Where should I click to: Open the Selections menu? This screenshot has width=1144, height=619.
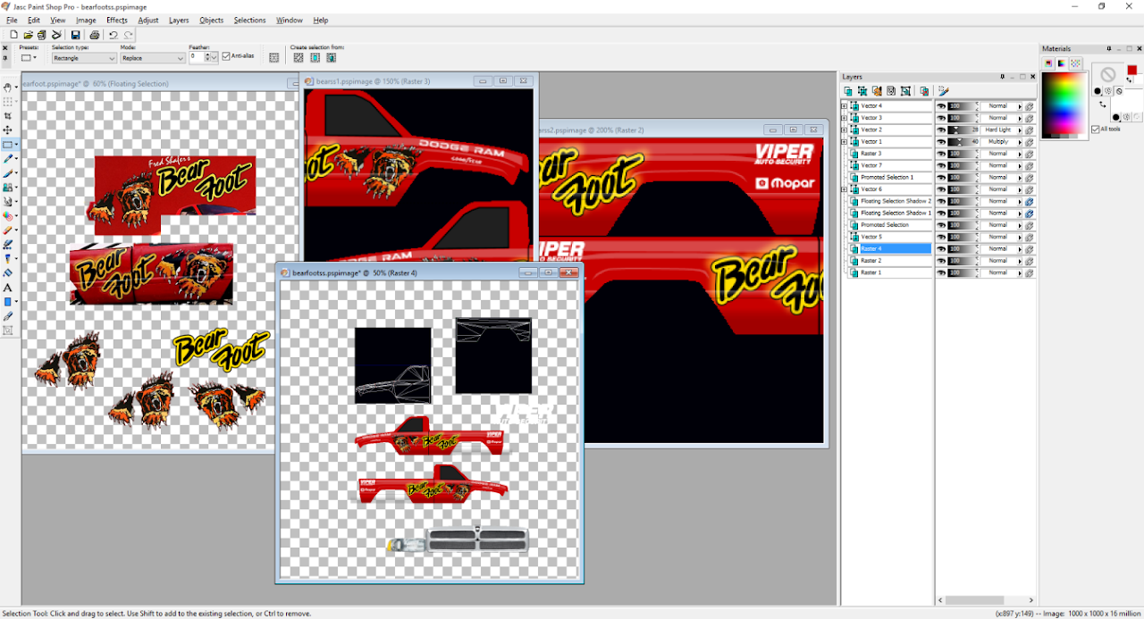click(x=249, y=20)
